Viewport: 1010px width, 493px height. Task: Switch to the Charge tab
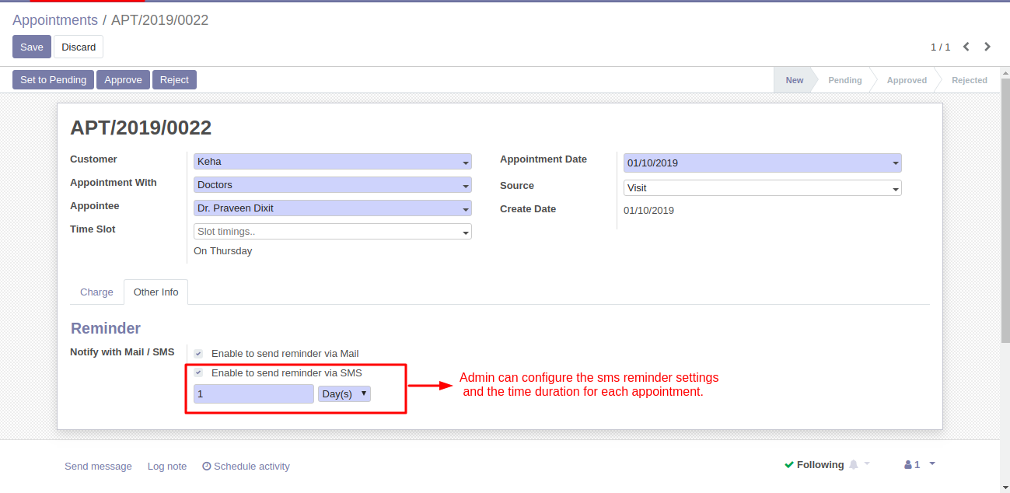pyautogui.click(x=96, y=292)
